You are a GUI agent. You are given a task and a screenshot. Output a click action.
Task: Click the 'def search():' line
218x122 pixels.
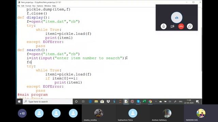point(32,50)
